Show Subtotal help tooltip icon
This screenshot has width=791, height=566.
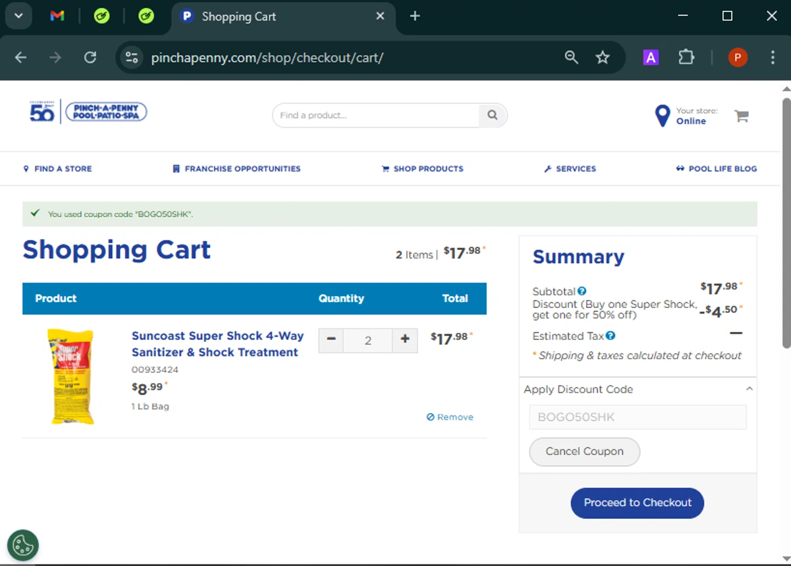(x=582, y=291)
